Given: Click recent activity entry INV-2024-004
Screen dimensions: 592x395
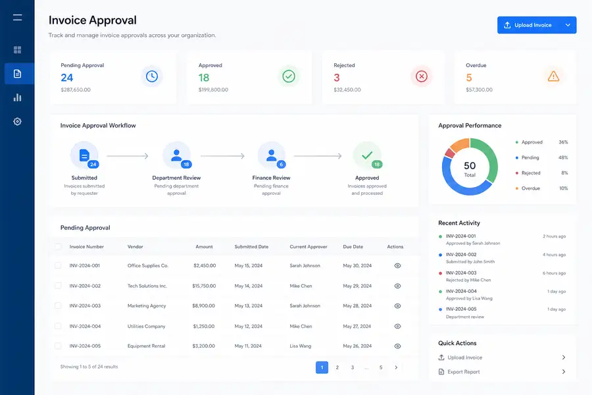Looking at the screenshot, I should click(502, 295).
